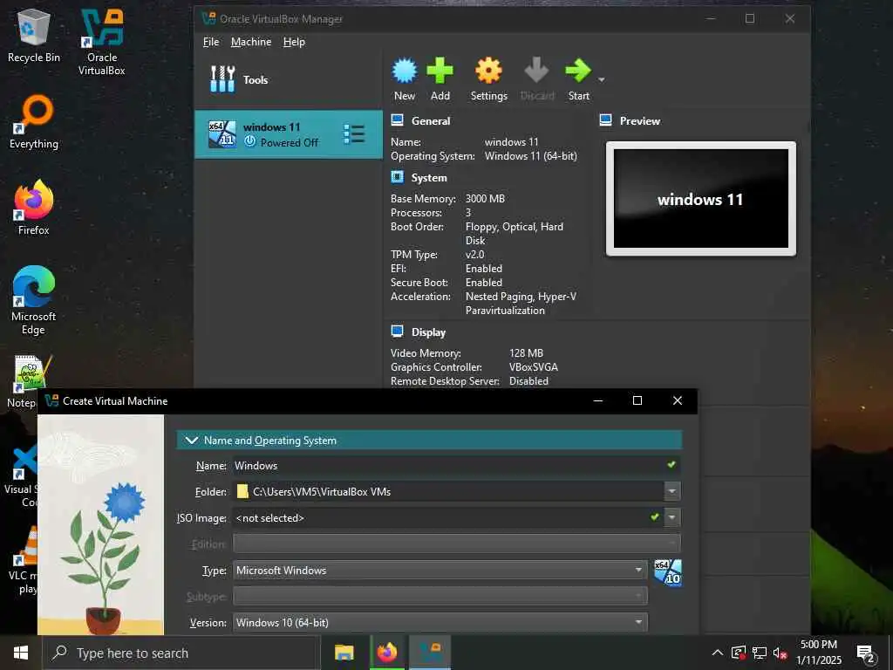Open the Type Microsoft Windows dropdown
The image size is (893, 670).
[x=440, y=571]
